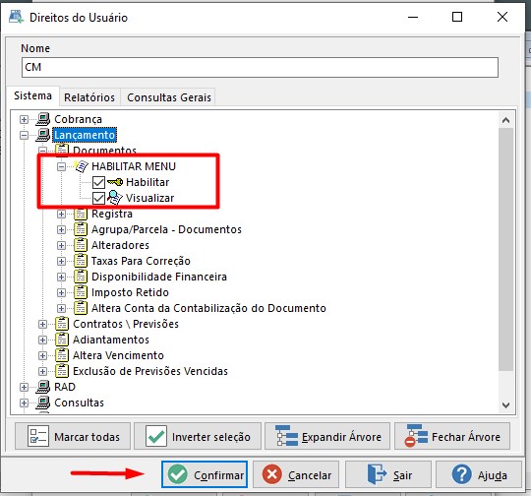Click the Altera Conta da Contabilização icon
This screenshot has width=531, height=496.
81,308
